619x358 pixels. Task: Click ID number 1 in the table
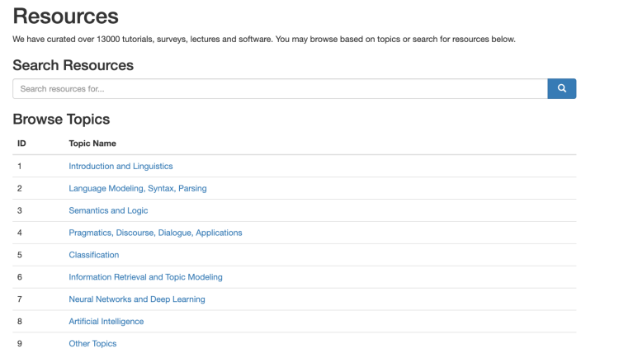(x=19, y=166)
